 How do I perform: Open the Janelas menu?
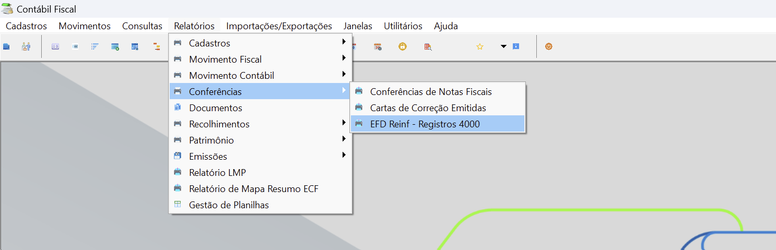[x=358, y=26]
